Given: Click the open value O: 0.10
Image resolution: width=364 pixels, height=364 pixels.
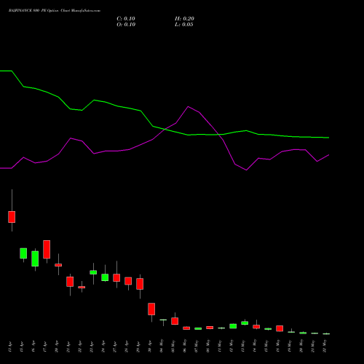Looking at the screenshot, I should pyautogui.click(x=126, y=25).
